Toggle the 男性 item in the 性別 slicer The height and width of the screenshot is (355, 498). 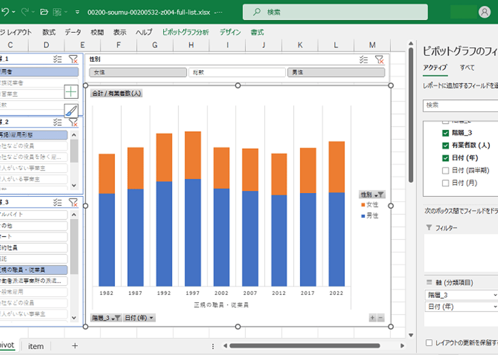[336, 72]
